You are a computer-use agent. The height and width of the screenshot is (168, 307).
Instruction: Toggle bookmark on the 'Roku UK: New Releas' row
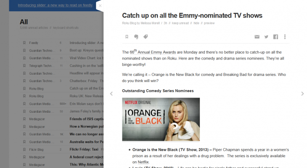24,96
